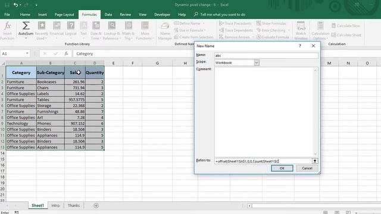Click the Refers to formula field
This screenshot has width=381, height=214.
click(263, 161)
